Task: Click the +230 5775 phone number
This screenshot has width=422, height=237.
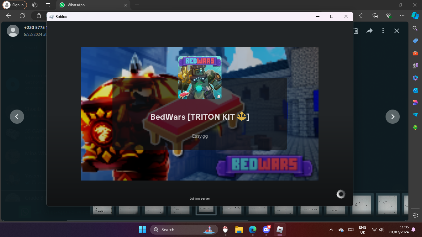Action: (x=35, y=27)
